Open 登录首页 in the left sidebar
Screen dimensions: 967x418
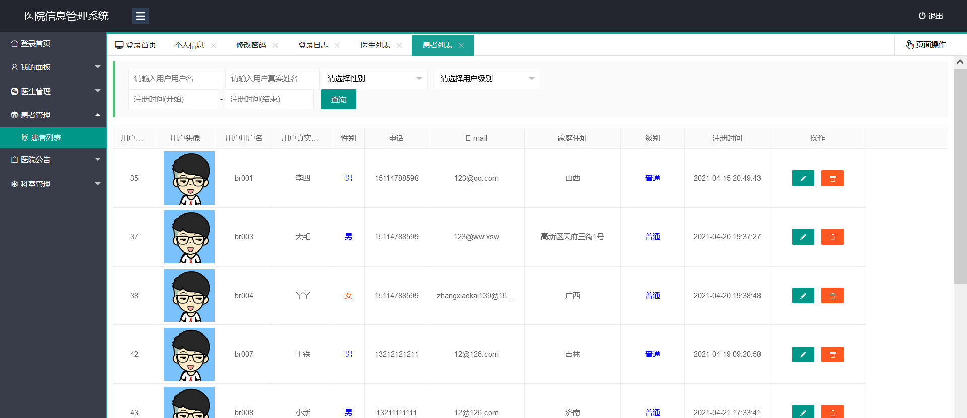tap(53, 44)
